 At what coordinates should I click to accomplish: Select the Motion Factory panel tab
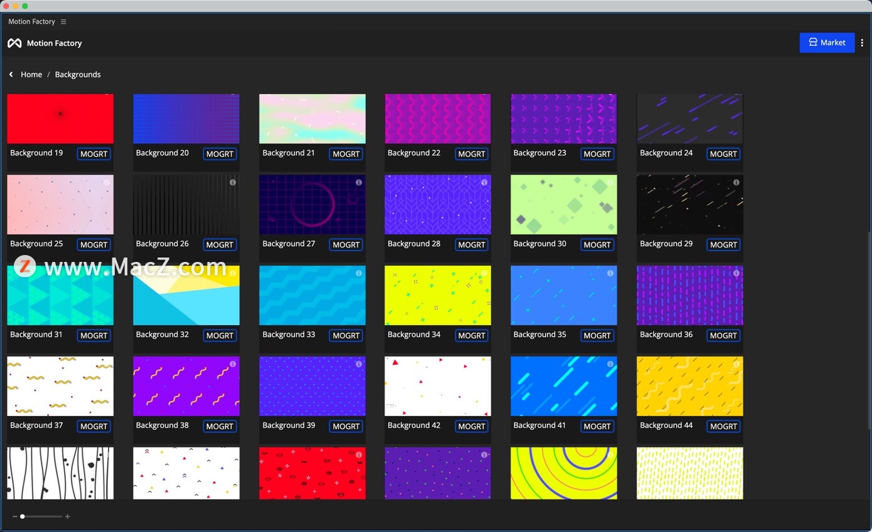coord(32,22)
